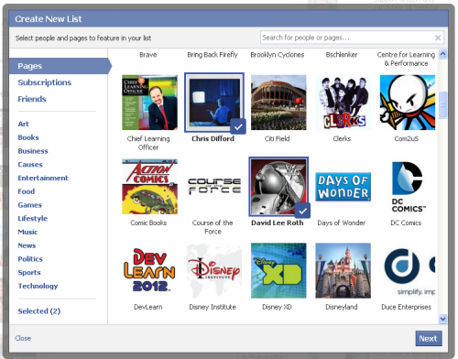This screenshot has width=458, height=359.
Task: Open the Subscriptions section
Action: pyautogui.click(x=45, y=82)
